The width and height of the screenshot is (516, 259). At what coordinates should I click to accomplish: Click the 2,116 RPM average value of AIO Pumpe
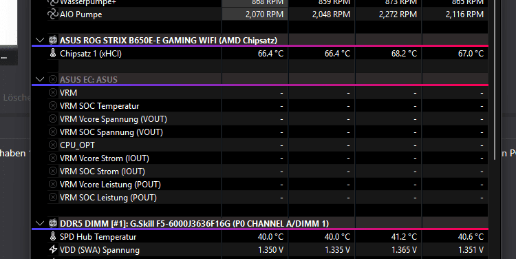click(x=464, y=14)
